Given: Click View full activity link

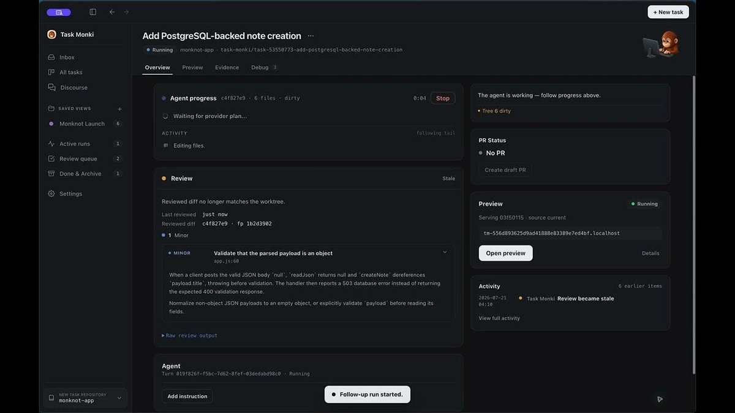Looking at the screenshot, I should 499,318.
